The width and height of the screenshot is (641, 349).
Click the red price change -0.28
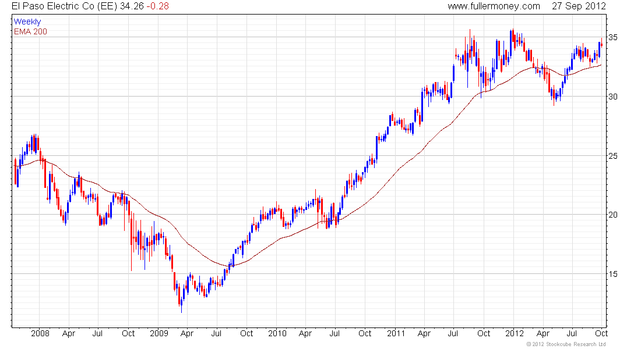coord(158,6)
